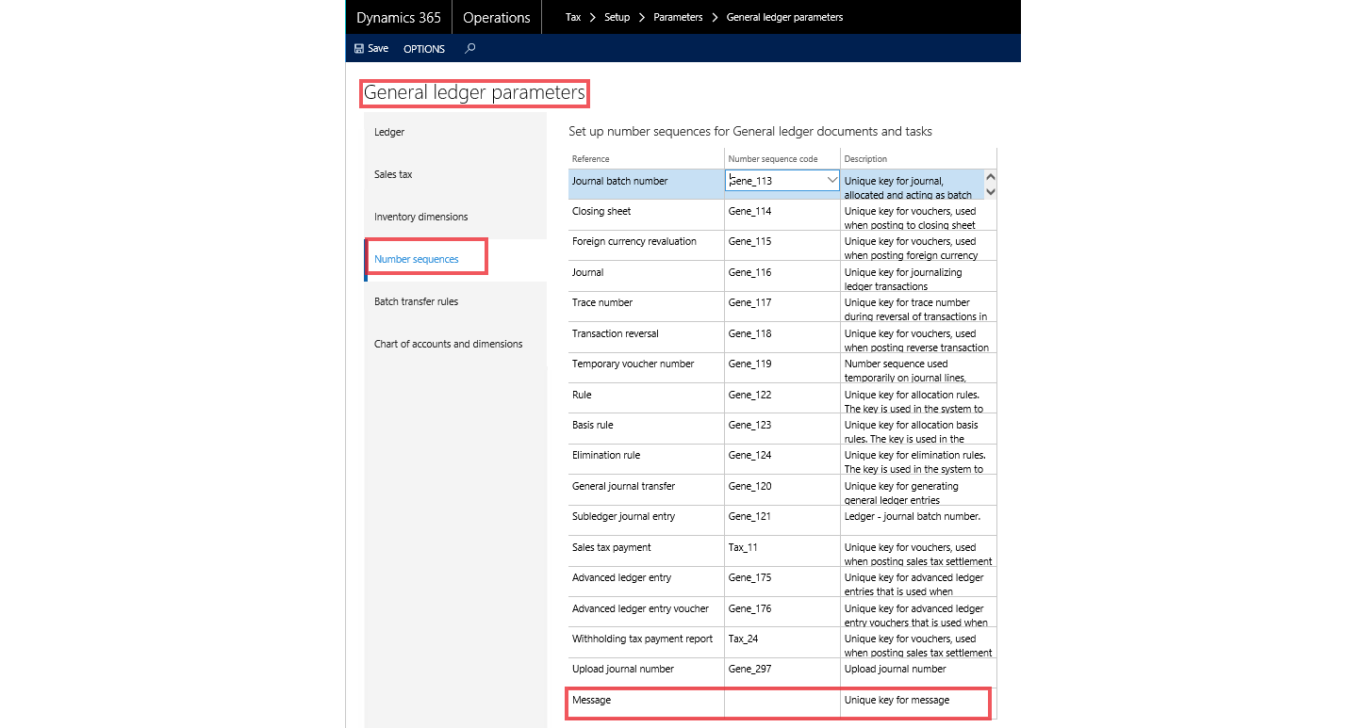
Task: Go to the Tax breadcrumb
Action: click(573, 17)
